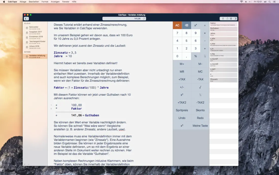Select the Guthaben variable in list
This screenshot has width=279, height=175.
click(x=223, y=29)
